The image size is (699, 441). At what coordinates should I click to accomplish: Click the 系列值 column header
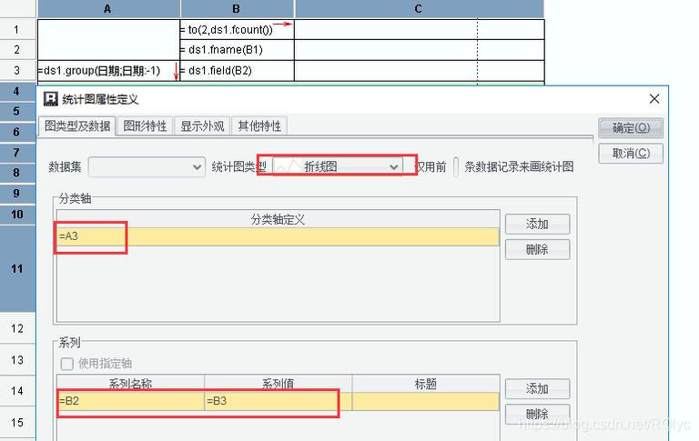[279, 384]
